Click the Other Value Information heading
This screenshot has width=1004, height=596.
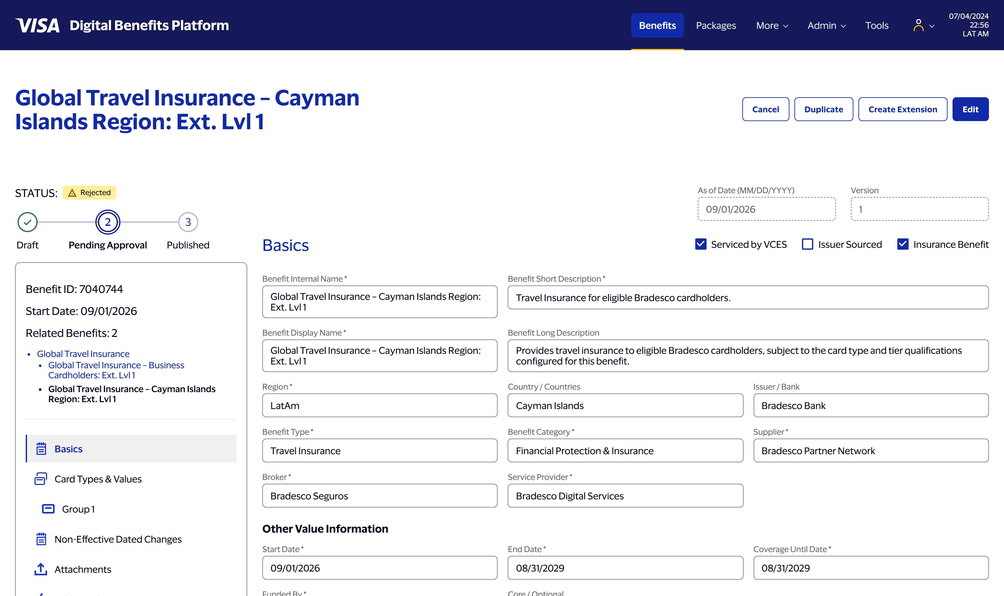coord(325,529)
